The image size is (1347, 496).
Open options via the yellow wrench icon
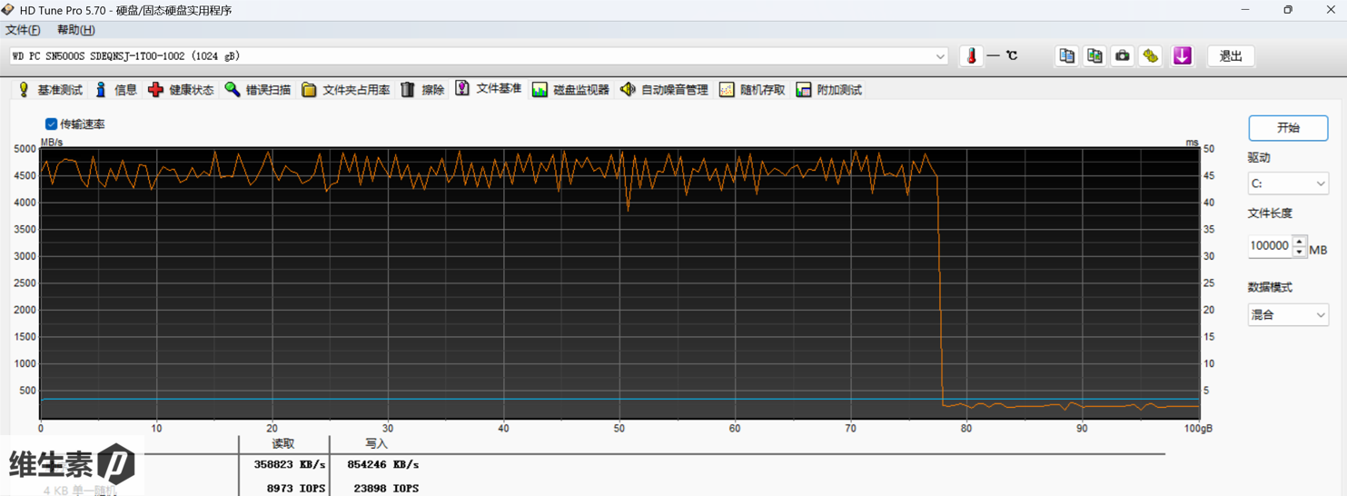(1151, 56)
